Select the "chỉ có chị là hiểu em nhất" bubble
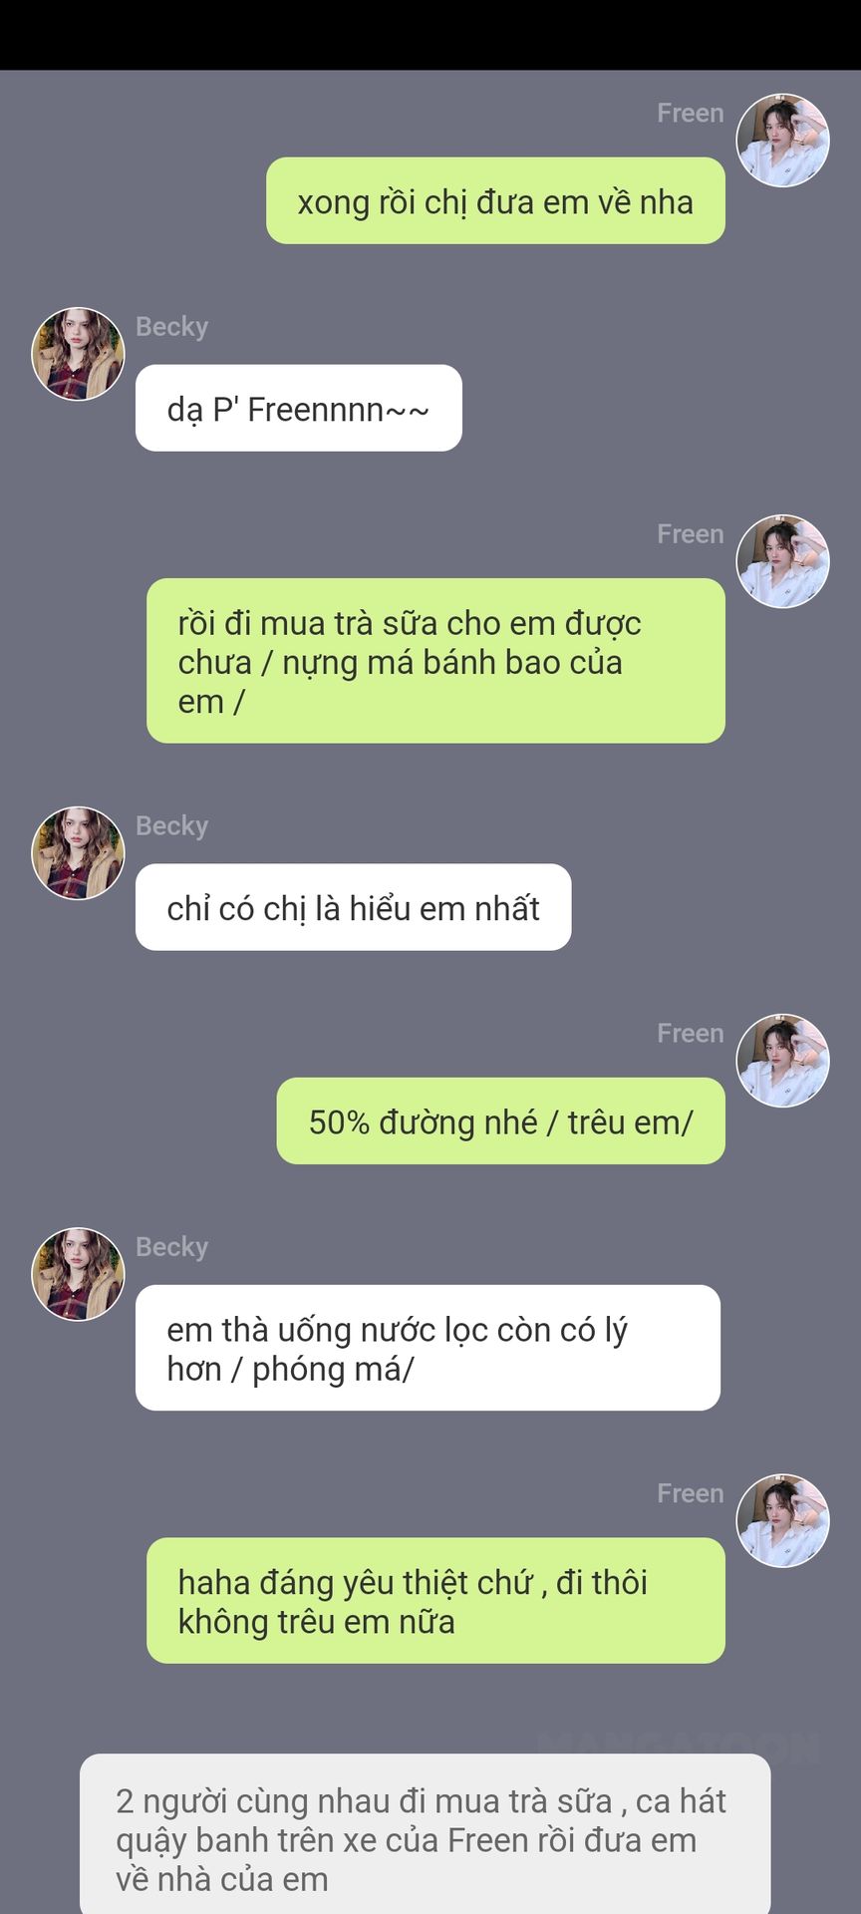861x1914 pixels. (354, 907)
